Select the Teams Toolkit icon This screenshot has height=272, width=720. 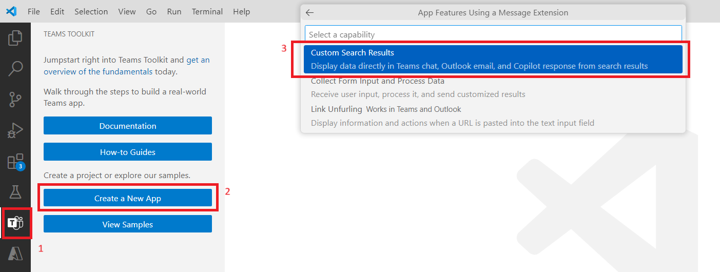15,223
